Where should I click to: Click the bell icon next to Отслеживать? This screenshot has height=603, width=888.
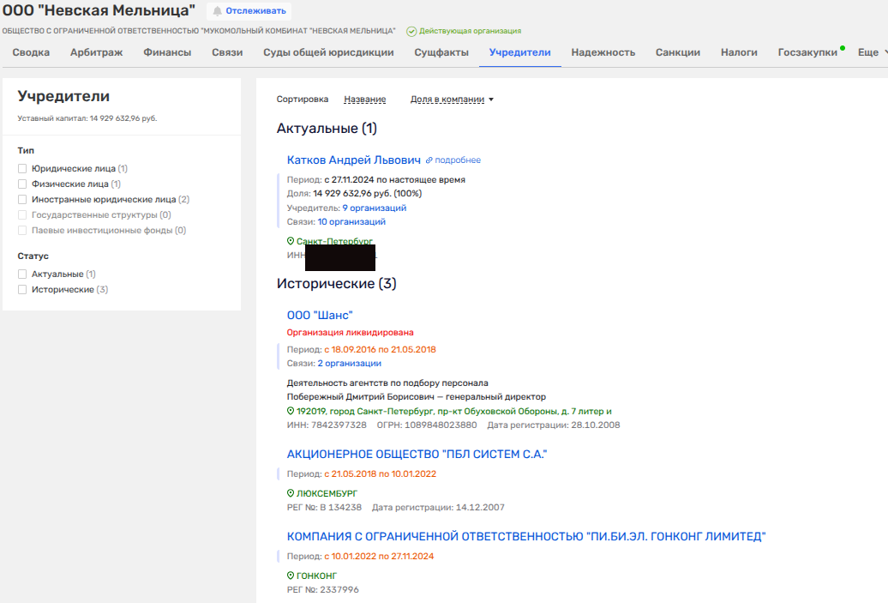point(217,11)
